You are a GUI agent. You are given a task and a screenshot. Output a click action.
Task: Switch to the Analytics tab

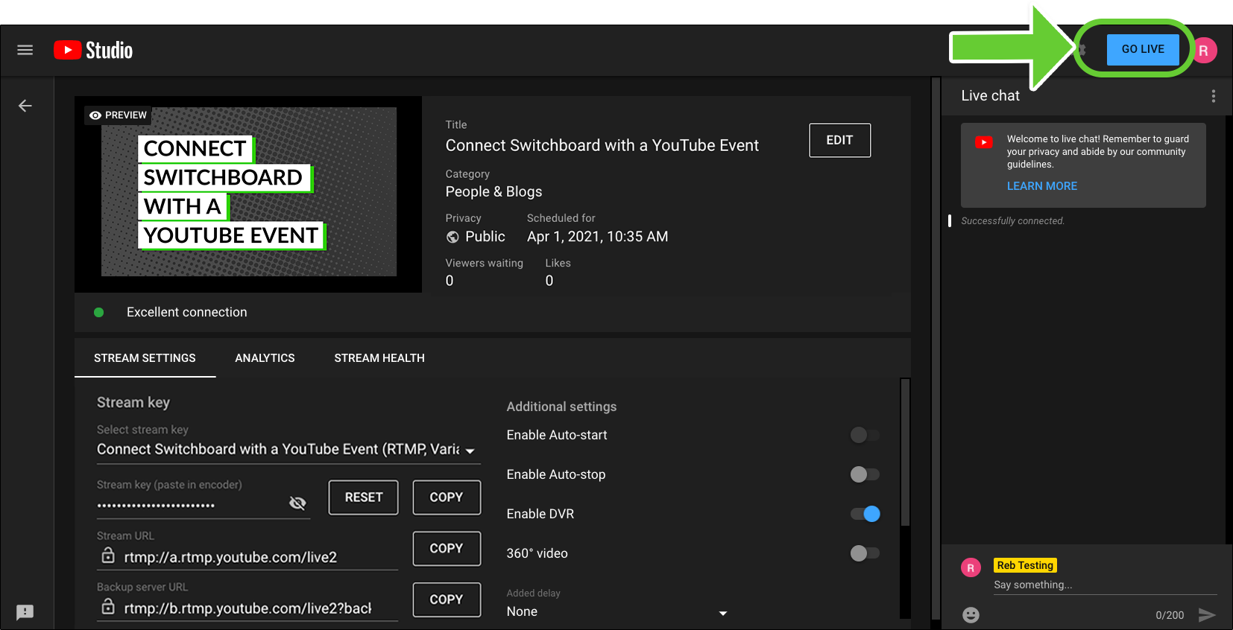(265, 358)
